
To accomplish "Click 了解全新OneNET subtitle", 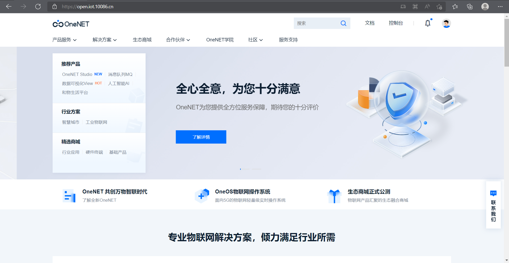I will (99, 200).
